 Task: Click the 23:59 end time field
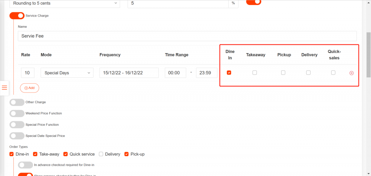coord(206,73)
